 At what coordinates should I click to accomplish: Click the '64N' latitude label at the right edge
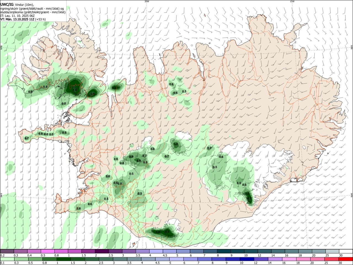(x=352, y=195)
